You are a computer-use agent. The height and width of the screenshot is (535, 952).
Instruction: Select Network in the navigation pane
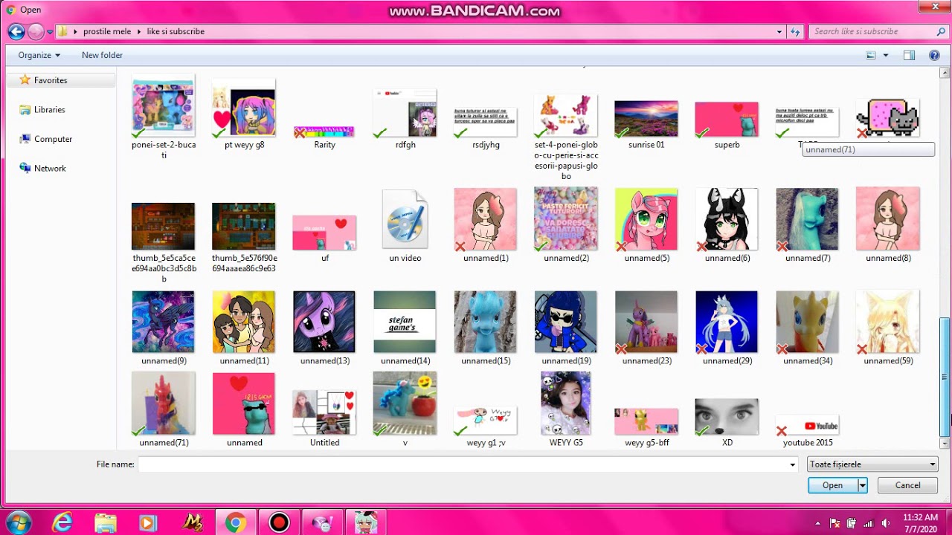[50, 168]
